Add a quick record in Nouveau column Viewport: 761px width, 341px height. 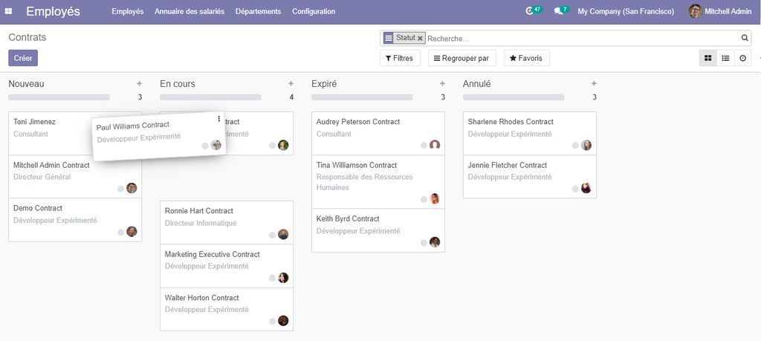point(139,84)
